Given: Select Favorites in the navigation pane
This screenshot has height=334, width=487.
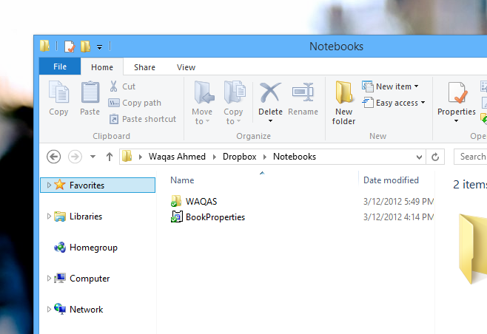Looking at the screenshot, I should (x=98, y=185).
